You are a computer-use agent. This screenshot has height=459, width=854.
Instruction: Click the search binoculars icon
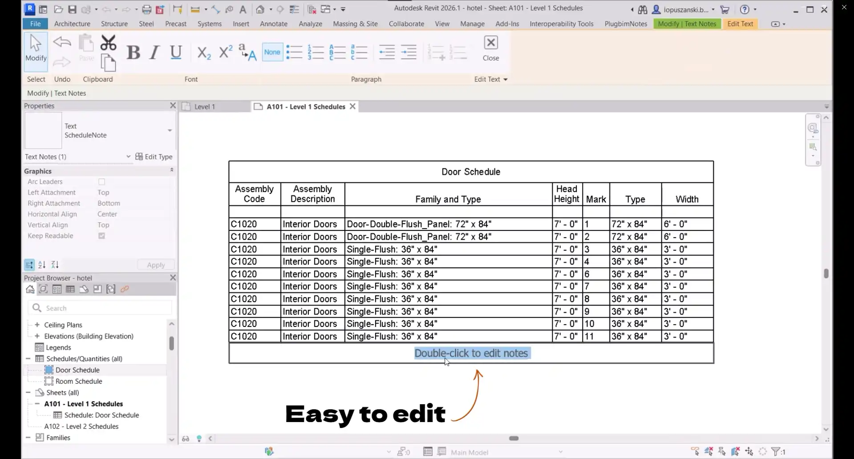pyautogui.click(x=643, y=9)
